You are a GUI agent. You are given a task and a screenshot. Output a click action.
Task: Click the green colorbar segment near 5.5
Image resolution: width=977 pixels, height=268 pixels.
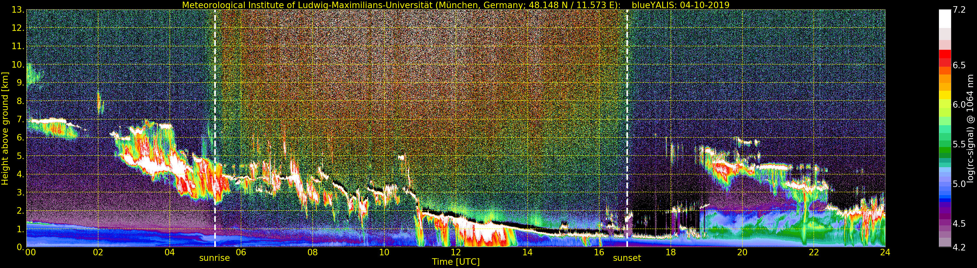[945, 144]
